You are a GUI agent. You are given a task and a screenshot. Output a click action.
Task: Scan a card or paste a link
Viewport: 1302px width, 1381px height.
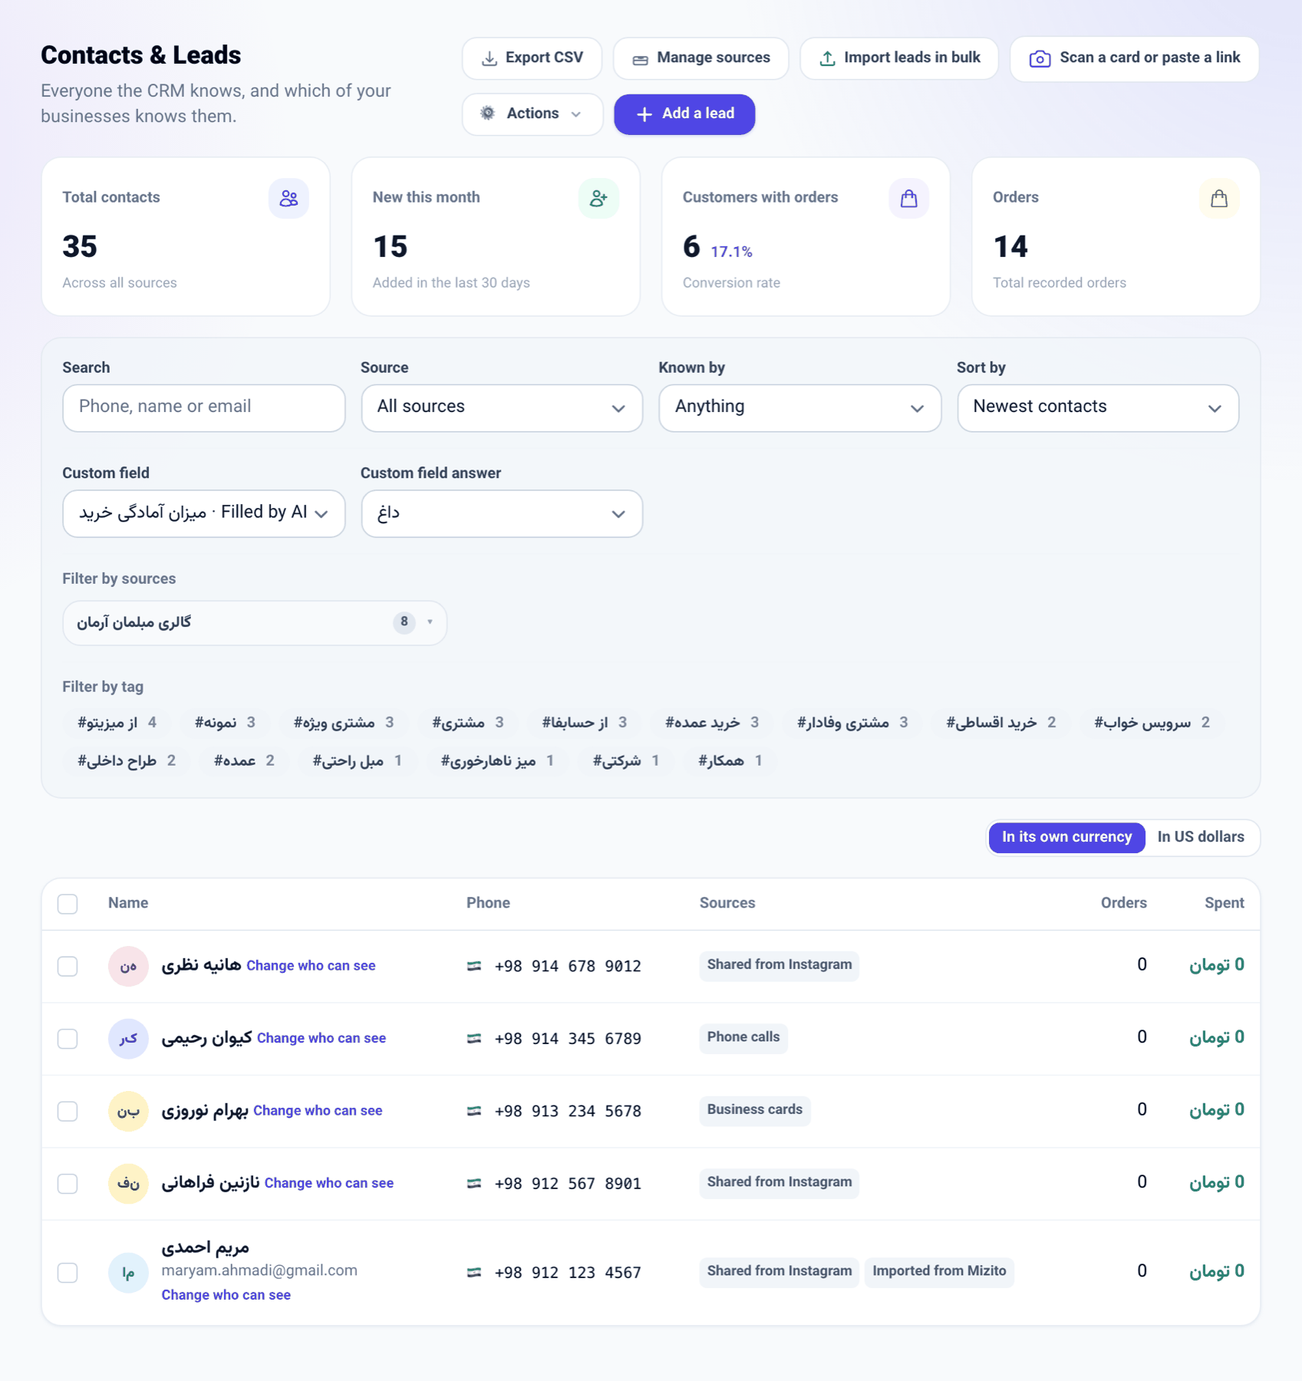click(1134, 58)
